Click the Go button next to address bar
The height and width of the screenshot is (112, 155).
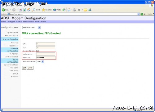[x=143, y=14]
